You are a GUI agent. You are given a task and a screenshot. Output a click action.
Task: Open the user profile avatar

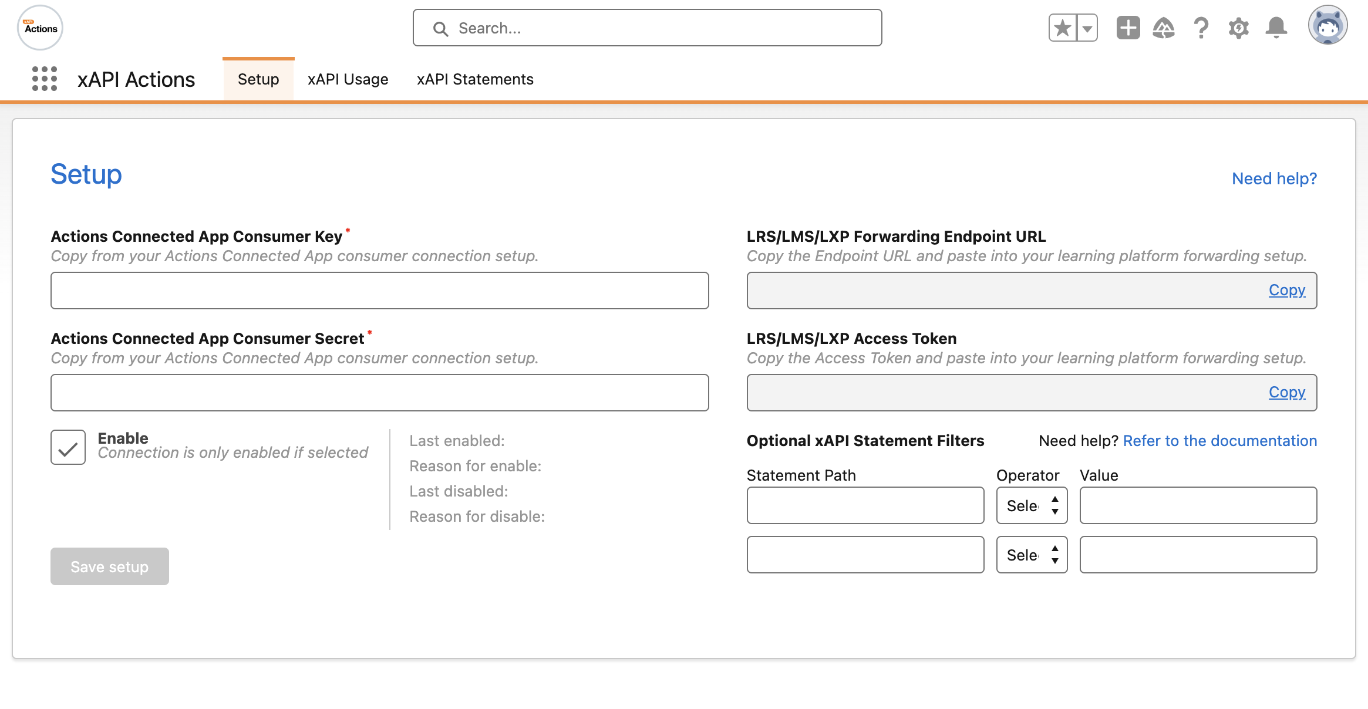coord(1327,26)
